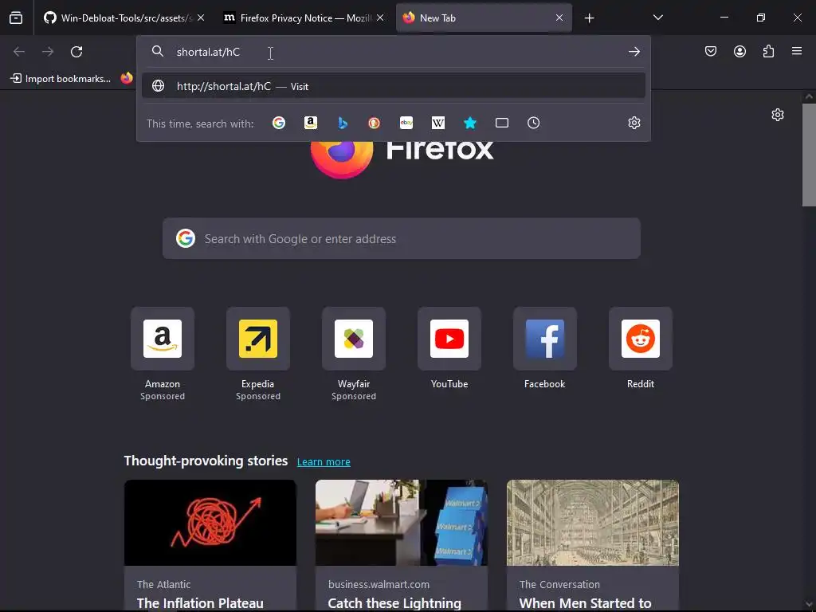Close the Firefox Privacy Notice tab

tap(380, 18)
